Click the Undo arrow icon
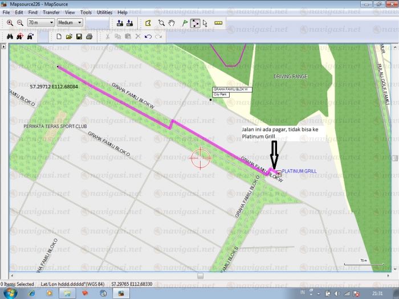 click(148, 36)
